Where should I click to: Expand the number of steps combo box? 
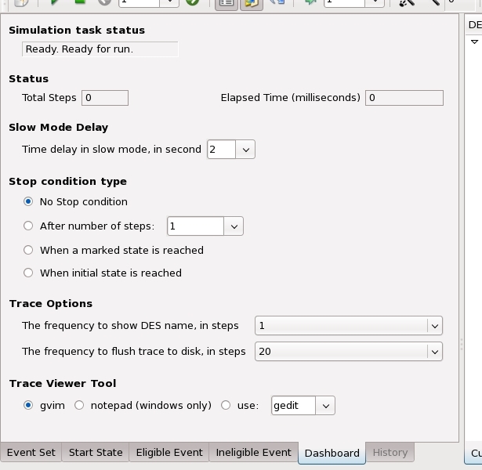tap(234, 226)
